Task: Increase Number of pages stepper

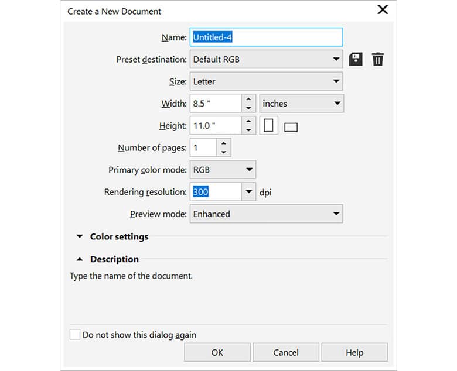Action: 223,143
